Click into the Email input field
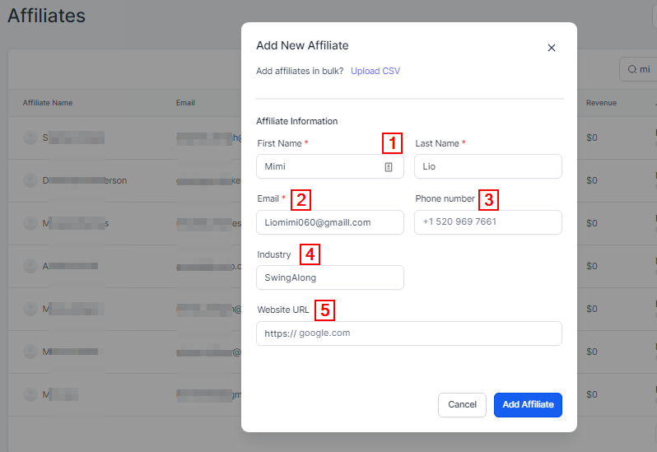Image resolution: width=657 pixels, height=452 pixels. pos(329,222)
